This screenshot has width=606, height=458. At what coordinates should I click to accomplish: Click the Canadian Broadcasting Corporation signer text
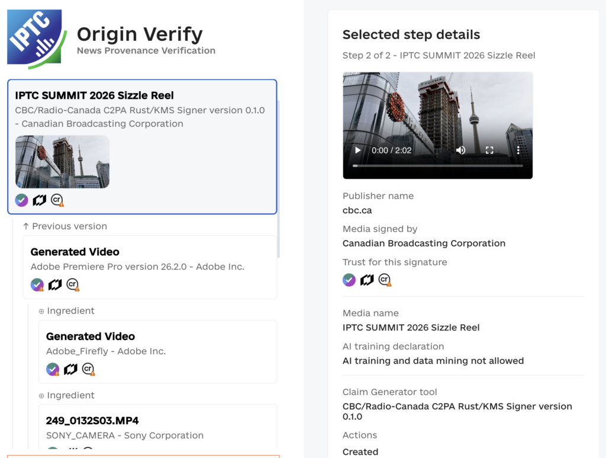(x=424, y=244)
